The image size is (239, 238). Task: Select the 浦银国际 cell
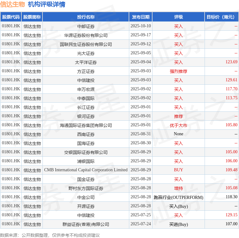[86, 161]
